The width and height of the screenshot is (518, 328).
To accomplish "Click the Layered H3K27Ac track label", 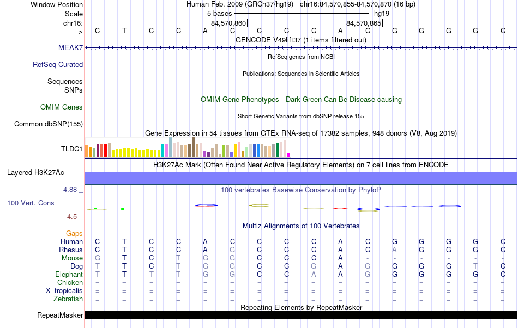I will coord(35,172).
